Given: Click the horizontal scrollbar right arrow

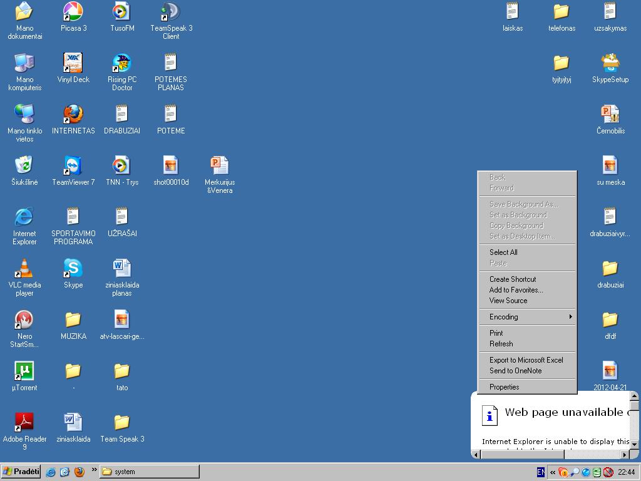Looking at the screenshot, I should [625, 455].
